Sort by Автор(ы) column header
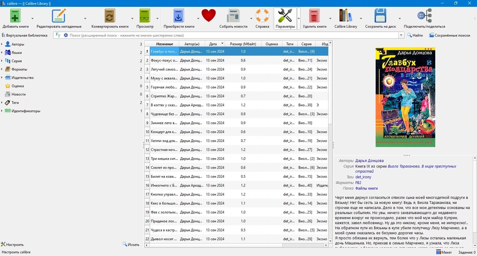This screenshot has width=477, height=256. tap(192, 44)
